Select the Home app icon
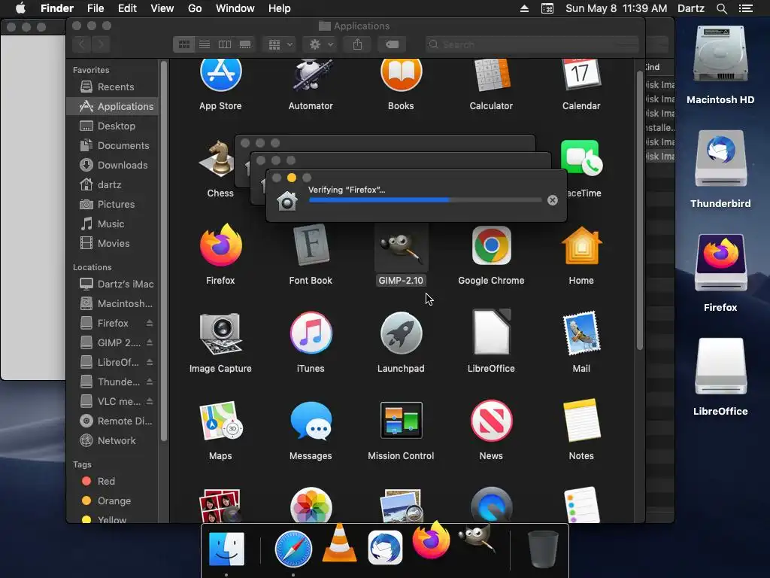The height and width of the screenshot is (578, 770). 581,245
